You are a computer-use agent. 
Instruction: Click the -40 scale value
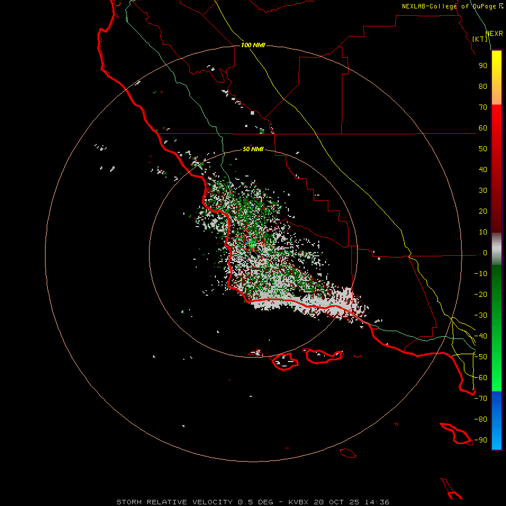coord(481,336)
